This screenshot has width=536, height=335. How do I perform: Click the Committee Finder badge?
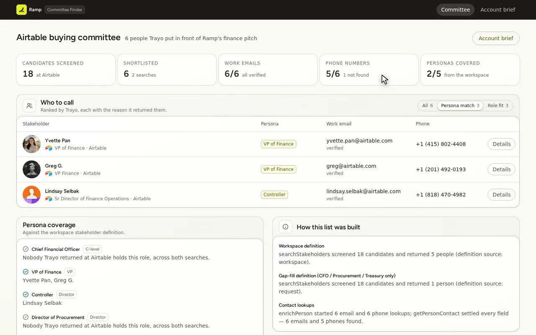65,10
